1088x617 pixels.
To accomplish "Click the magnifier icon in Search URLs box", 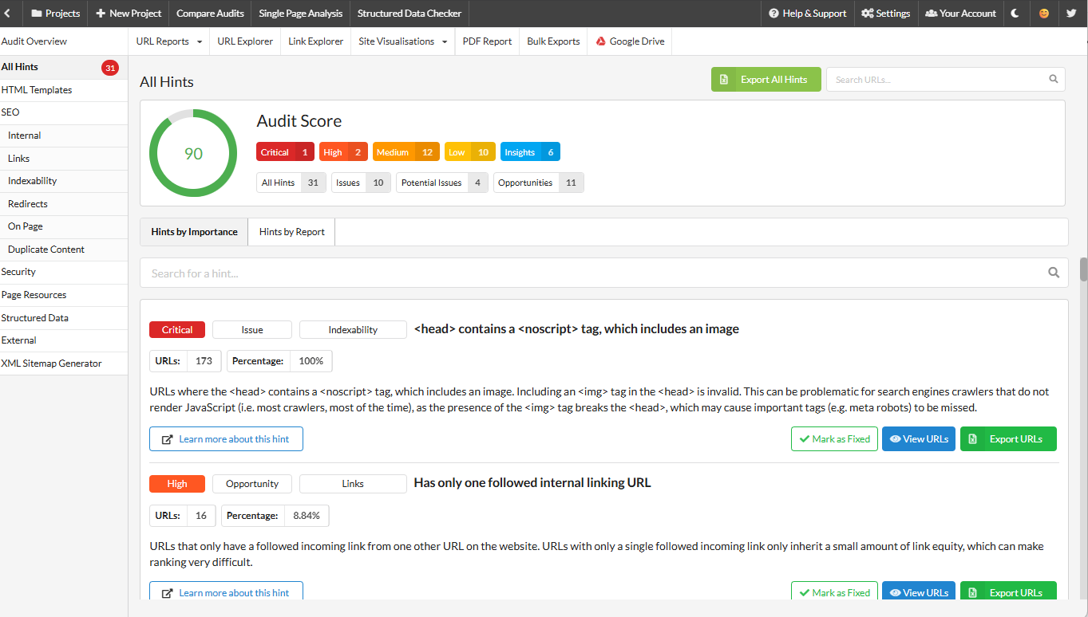I will [1054, 79].
